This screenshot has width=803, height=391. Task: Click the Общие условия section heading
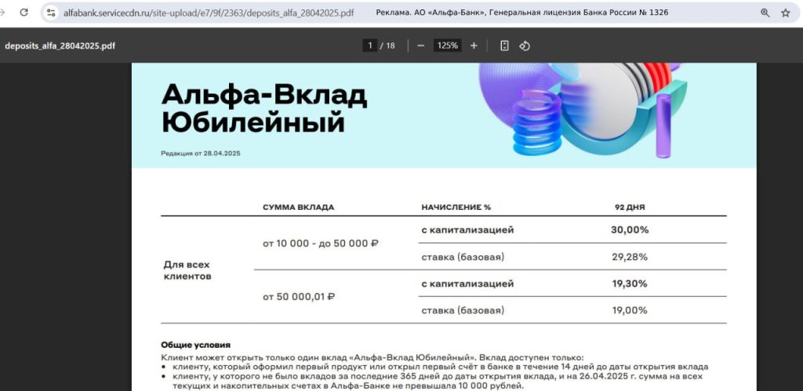click(195, 345)
